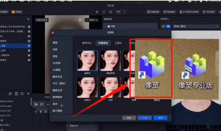Select the 能力模型 category
The width and height of the screenshot is (221, 131).
(x=57, y=111)
